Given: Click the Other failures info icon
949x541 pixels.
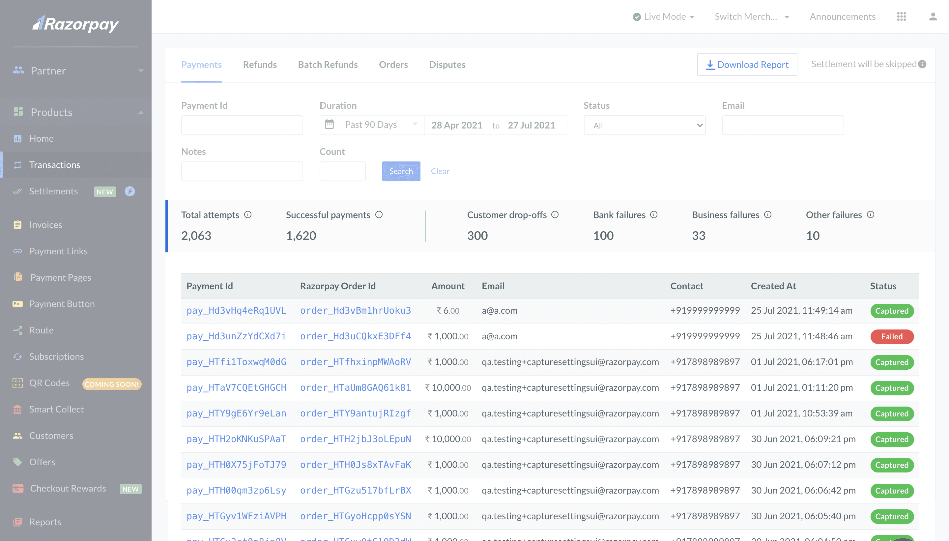Looking at the screenshot, I should (x=871, y=215).
